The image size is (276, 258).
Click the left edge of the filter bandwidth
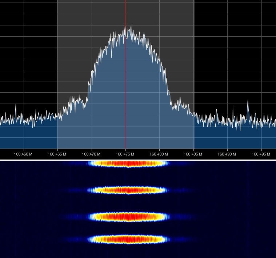pos(57,74)
